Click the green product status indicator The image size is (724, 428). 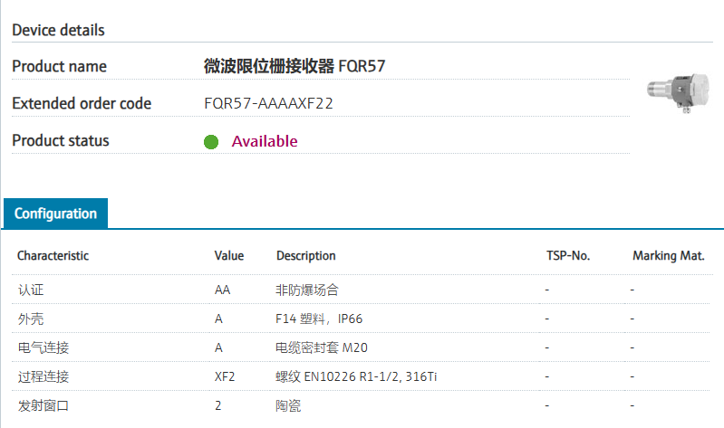(x=211, y=142)
